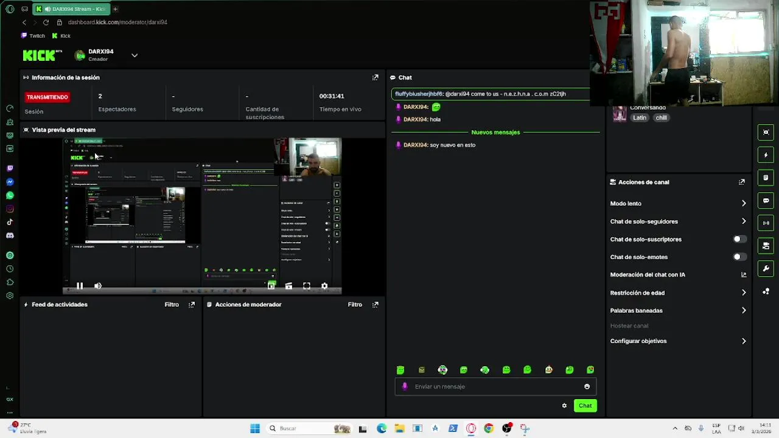Open the lightning activity icon in right sidebar
Screen dimensions: 779x438
[x=766, y=155]
